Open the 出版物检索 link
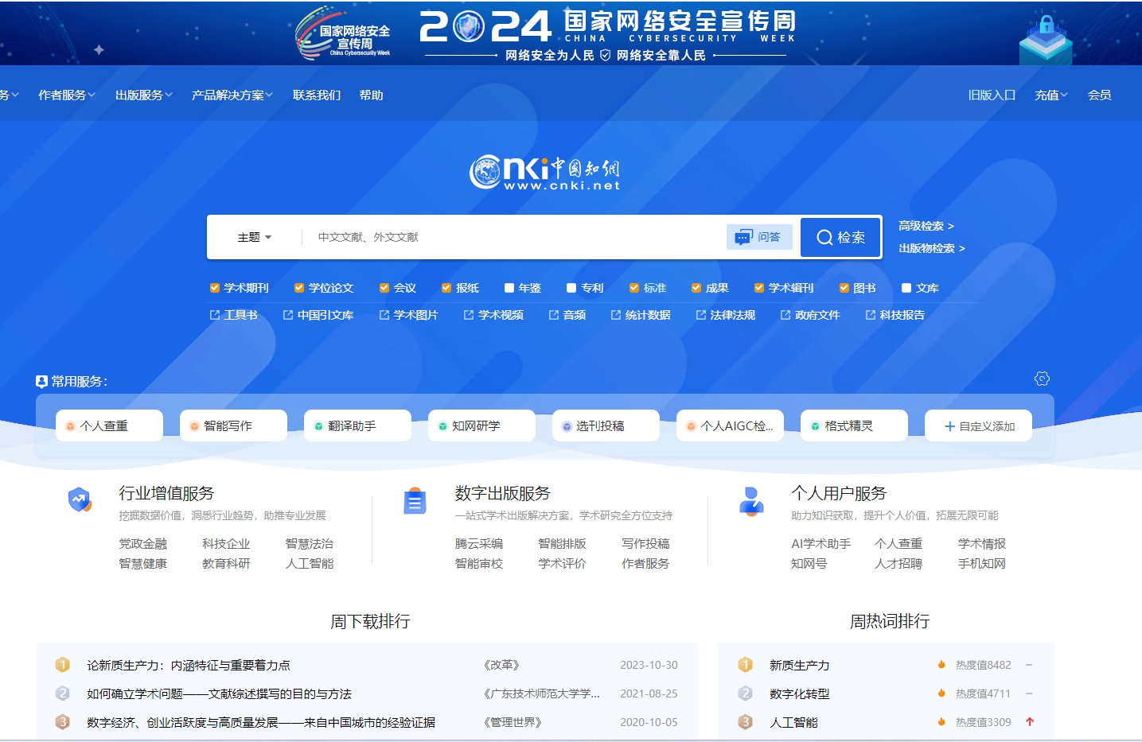Image resolution: width=1142 pixels, height=742 pixels. pos(932,248)
